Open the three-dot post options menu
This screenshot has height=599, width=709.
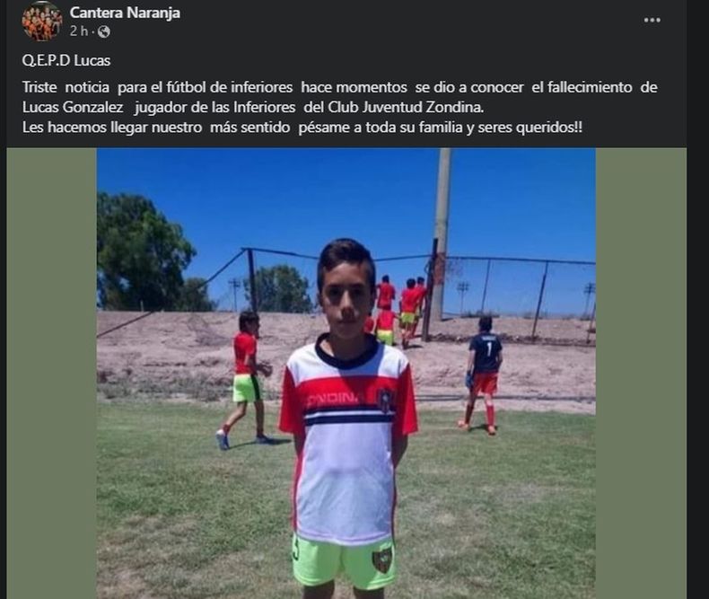coord(652,20)
